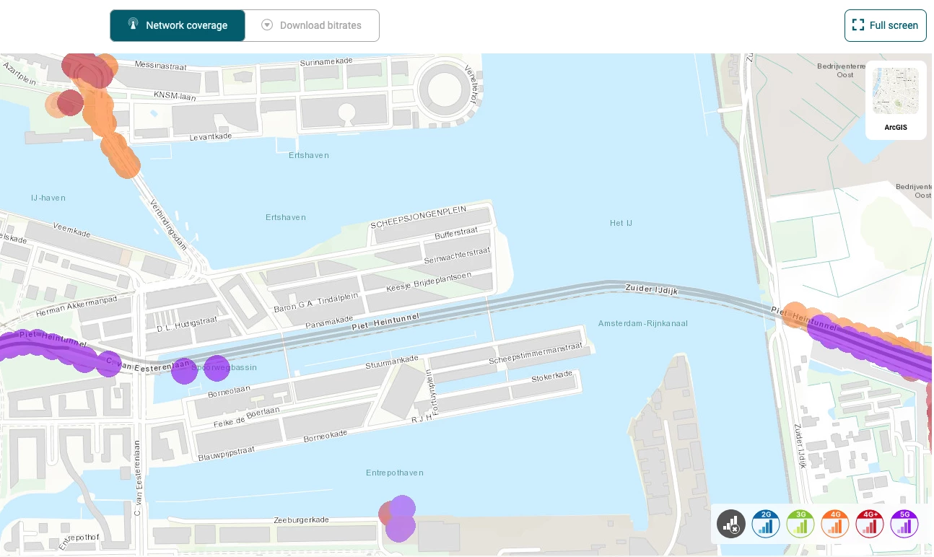Click the red 4G+ marker at Azartplein
Viewport: 934px width, 557px height.
[70, 102]
